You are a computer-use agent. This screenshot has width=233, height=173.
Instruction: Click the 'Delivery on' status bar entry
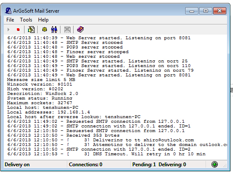tap(17, 165)
